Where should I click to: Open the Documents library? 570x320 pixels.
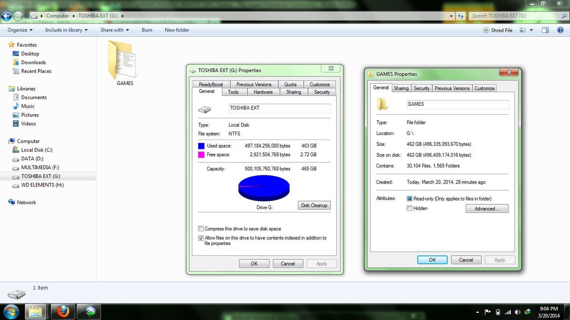click(x=34, y=97)
